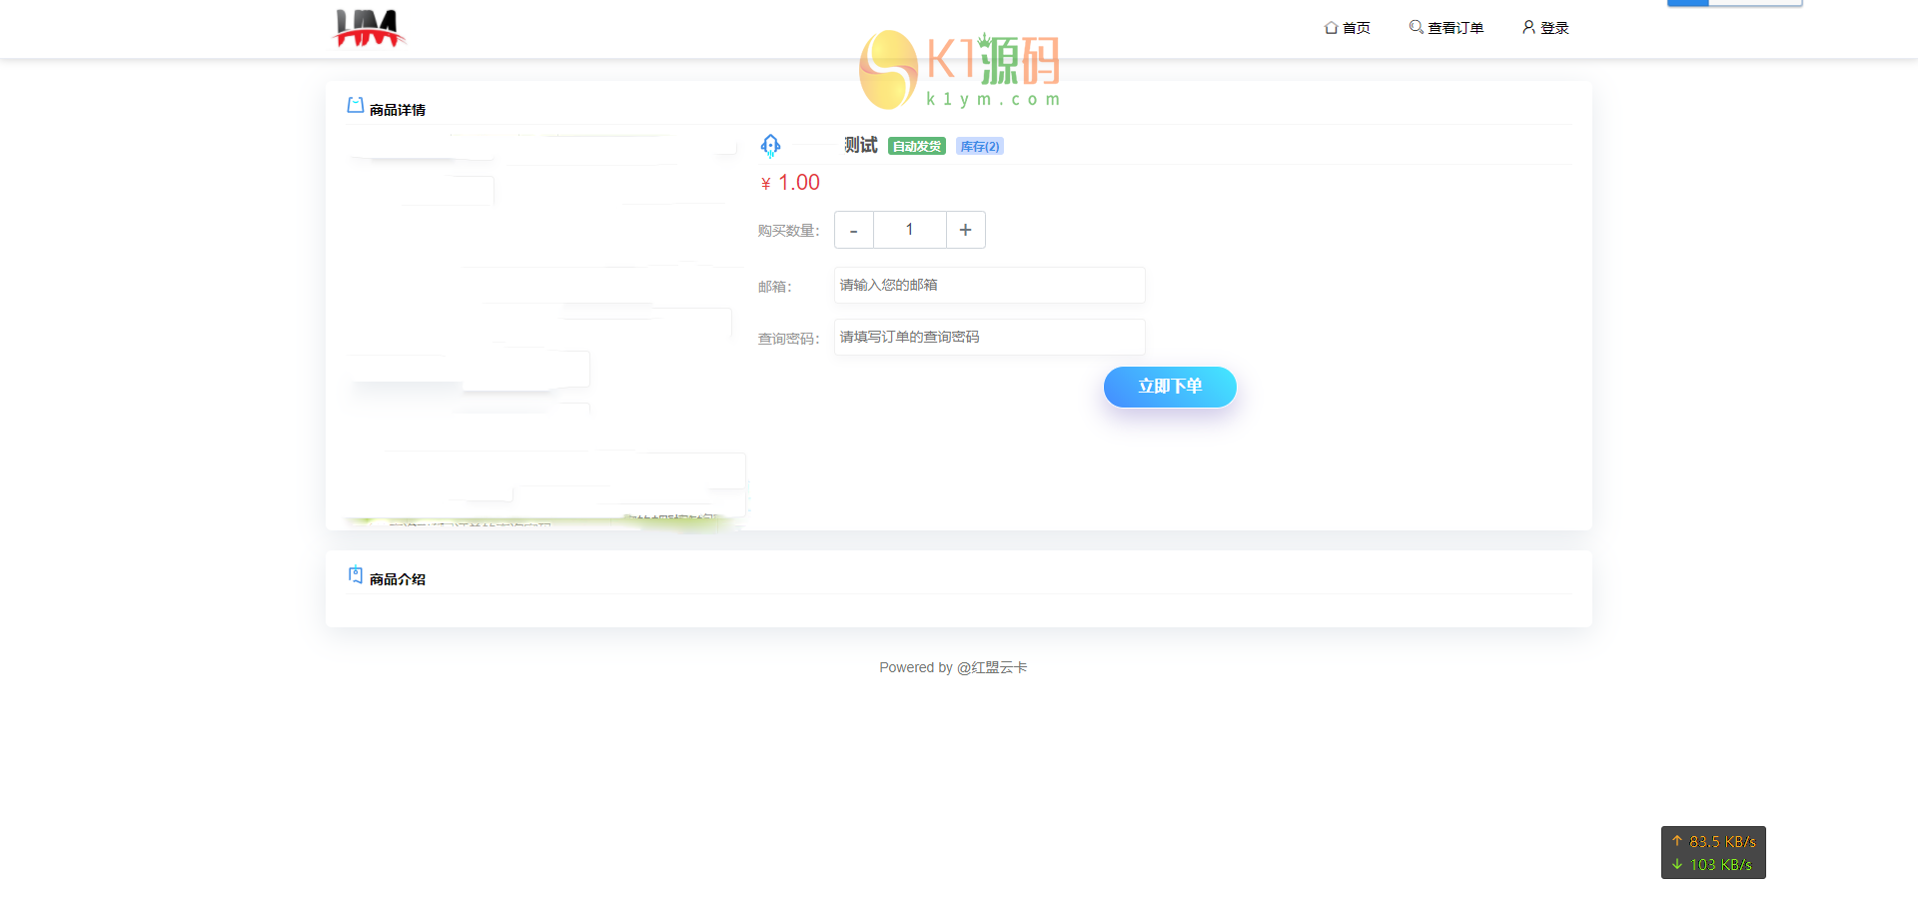Click the rocket icon beside product title
The height and width of the screenshot is (906, 1918).
click(x=770, y=146)
